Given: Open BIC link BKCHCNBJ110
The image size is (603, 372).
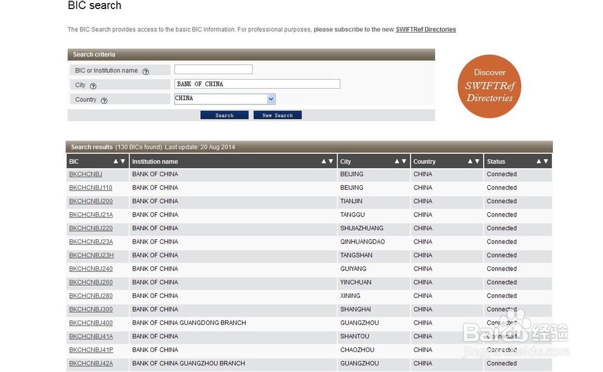Looking at the screenshot, I should [x=90, y=188].
